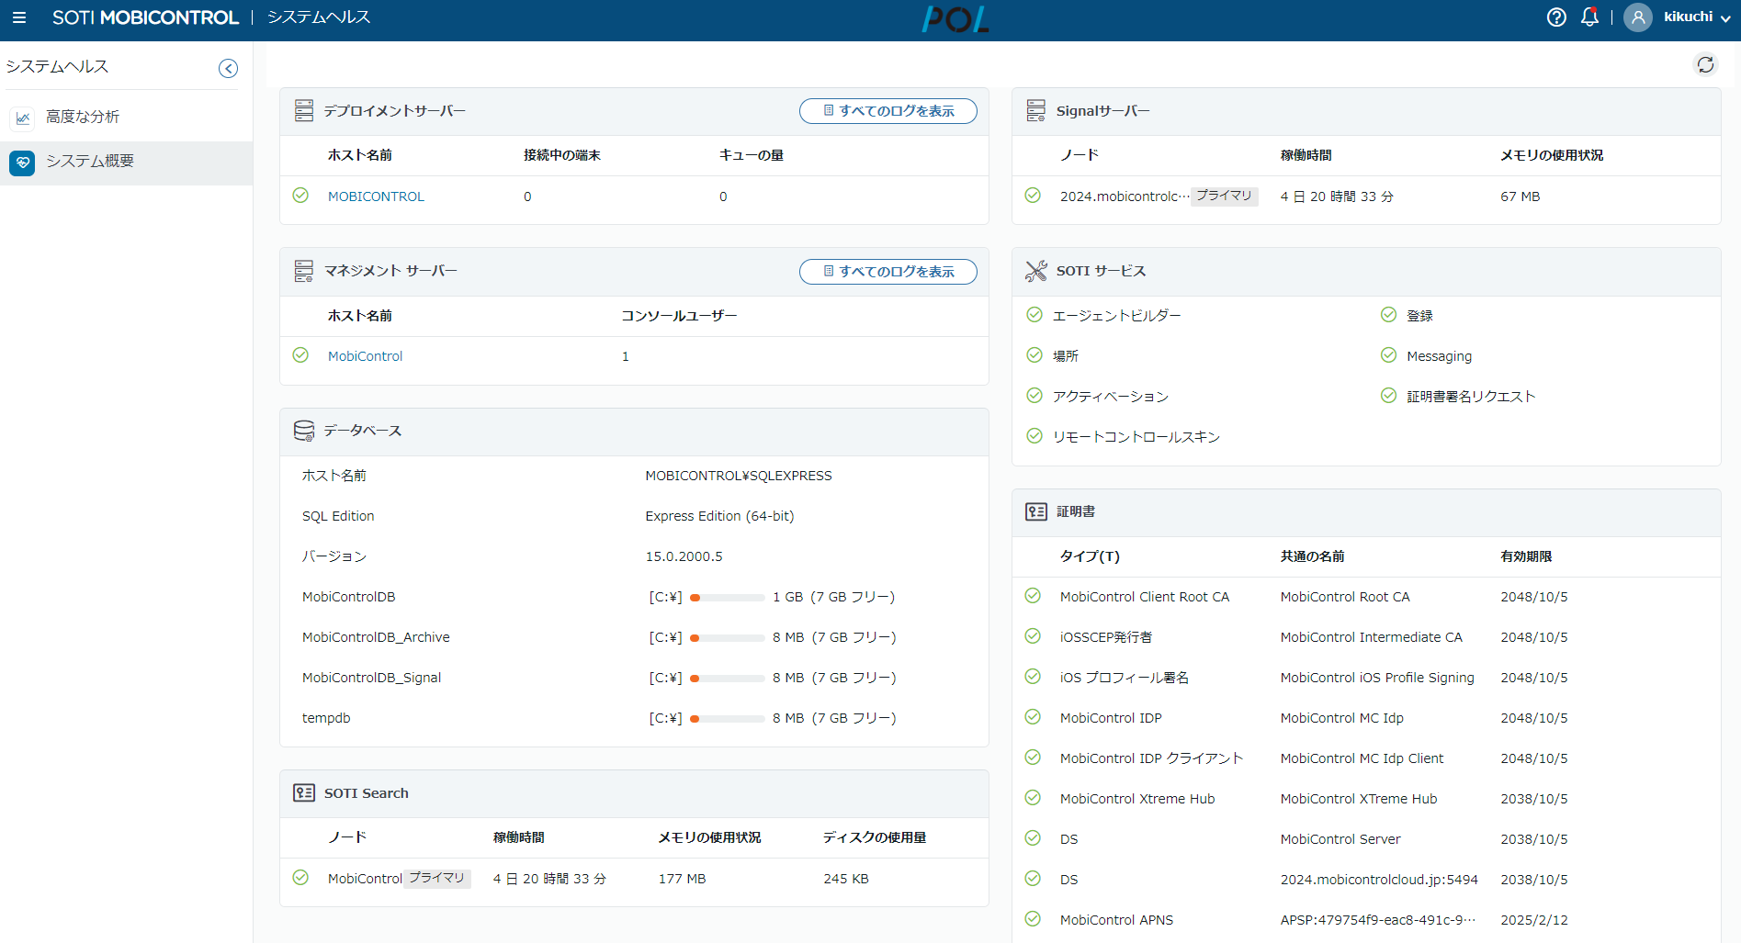The image size is (1741, 943).
Task: Select the MobiControl iOS Profile Signing name
Action: 1377,678
